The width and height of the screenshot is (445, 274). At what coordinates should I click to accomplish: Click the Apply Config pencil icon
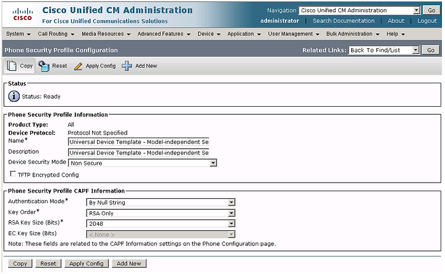tap(78, 66)
